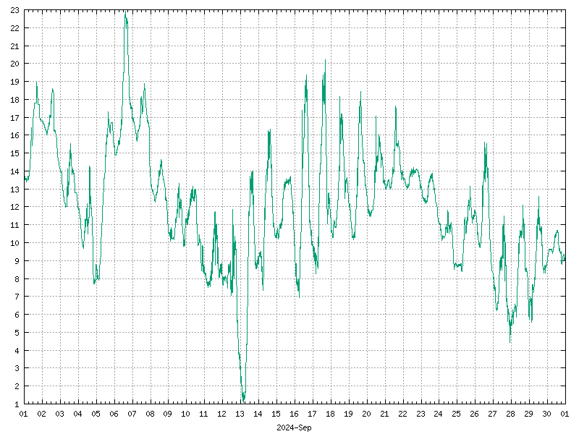Select the x-axis date label 21

pos(384,414)
